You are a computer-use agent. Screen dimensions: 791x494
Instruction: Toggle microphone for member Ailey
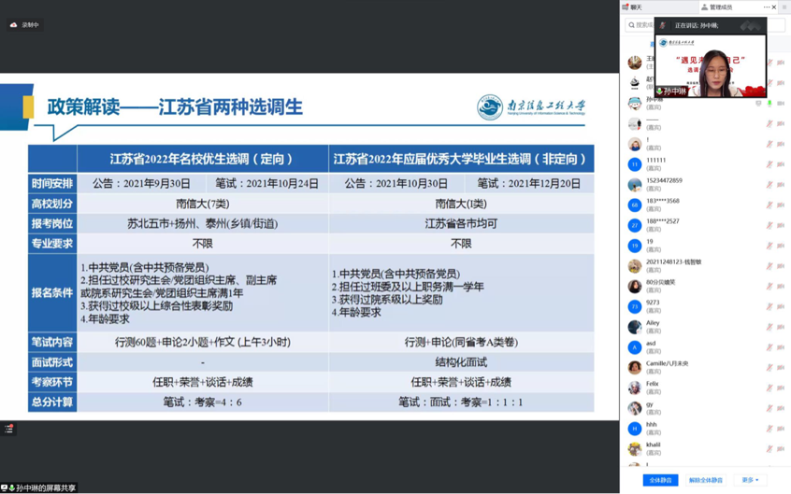click(x=769, y=327)
